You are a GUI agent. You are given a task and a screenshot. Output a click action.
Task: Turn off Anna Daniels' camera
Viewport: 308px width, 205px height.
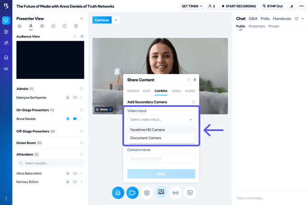click(75, 119)
